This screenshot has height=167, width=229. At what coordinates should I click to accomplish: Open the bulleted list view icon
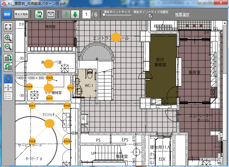pos(8,96)
